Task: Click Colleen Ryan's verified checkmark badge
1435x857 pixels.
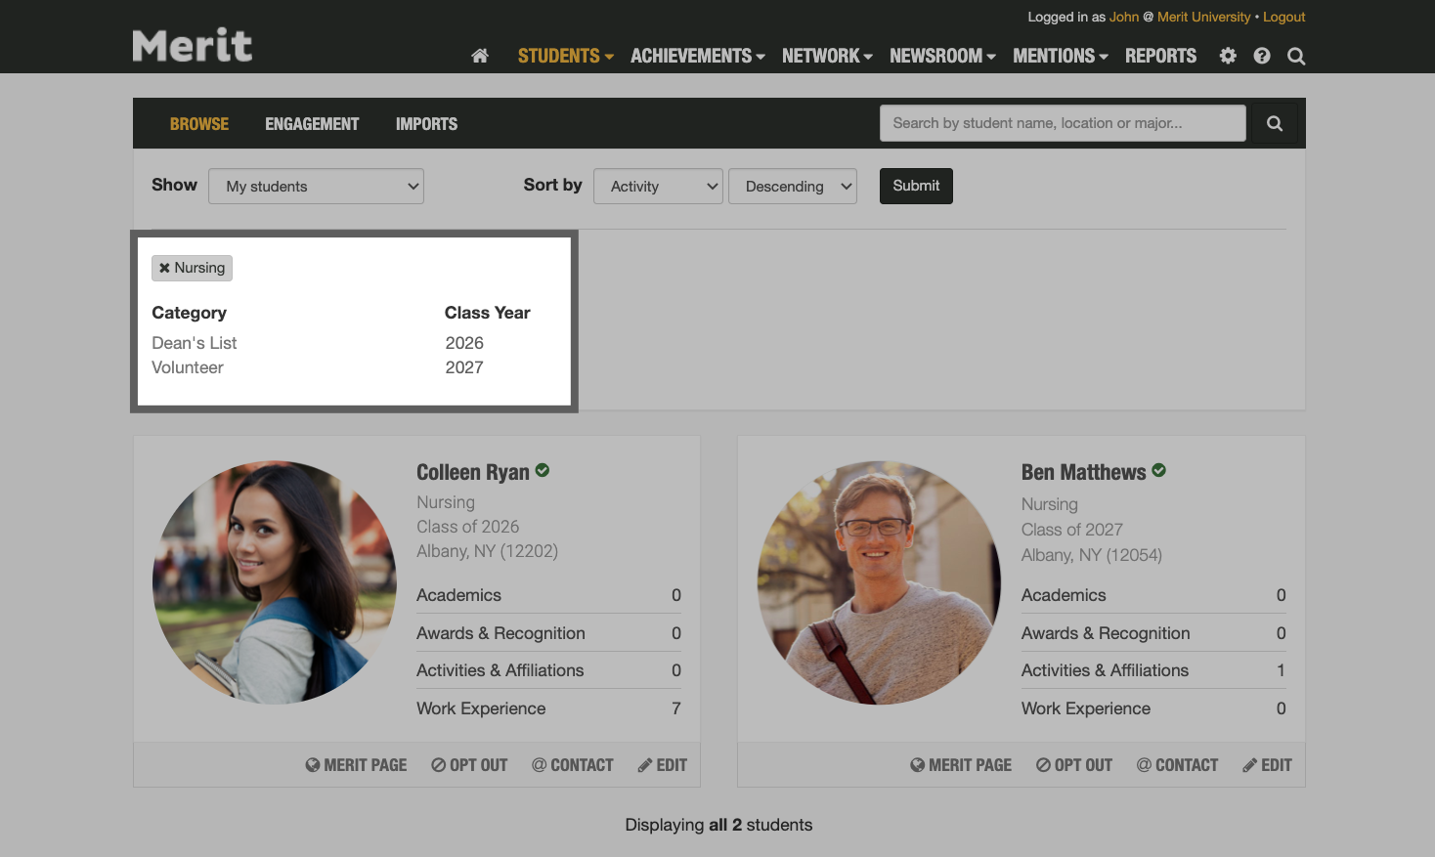Action: (x=543, y=471)
